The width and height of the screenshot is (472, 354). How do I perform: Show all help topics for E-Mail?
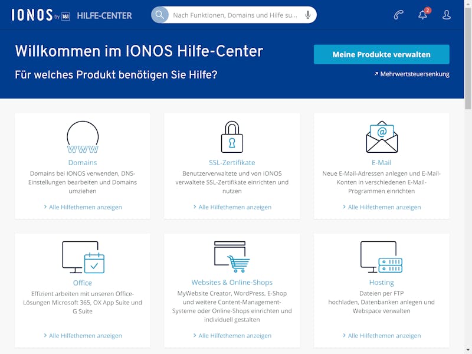point(382,207)
